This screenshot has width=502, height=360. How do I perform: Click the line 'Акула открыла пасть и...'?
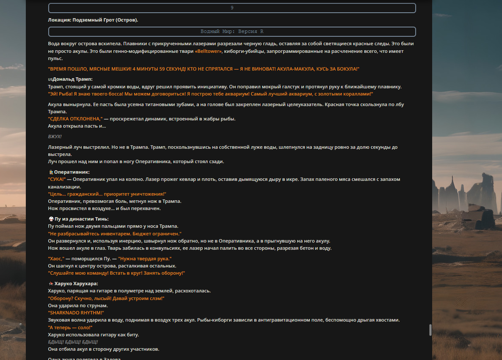[x=77, y=126]
